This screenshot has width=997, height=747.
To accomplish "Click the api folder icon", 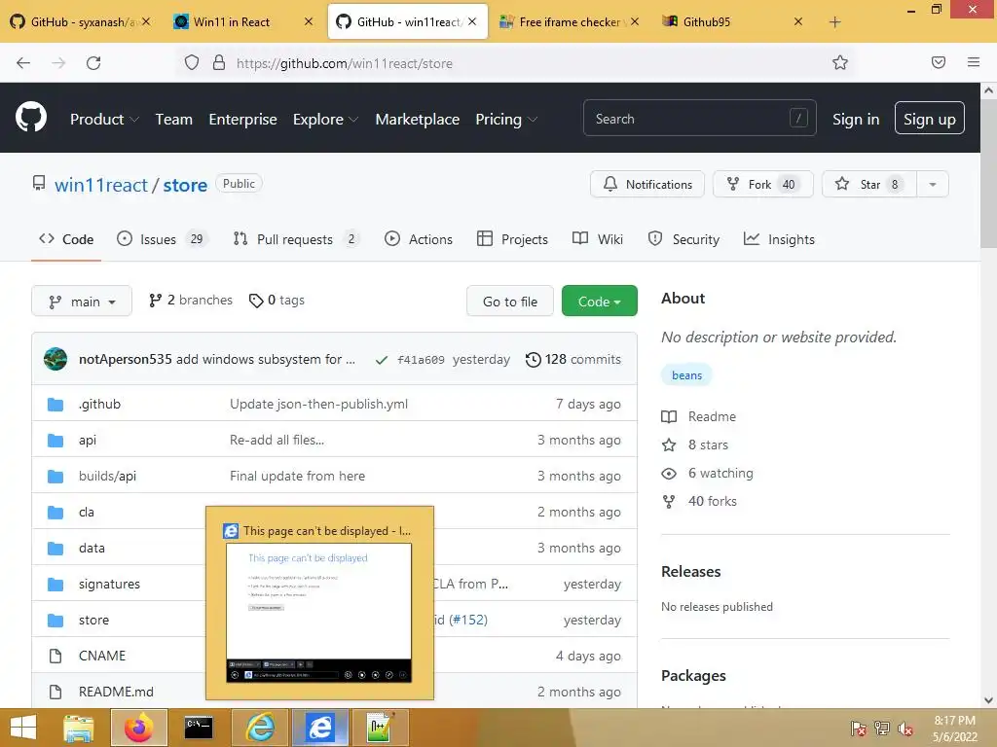I will click(55, 441).
